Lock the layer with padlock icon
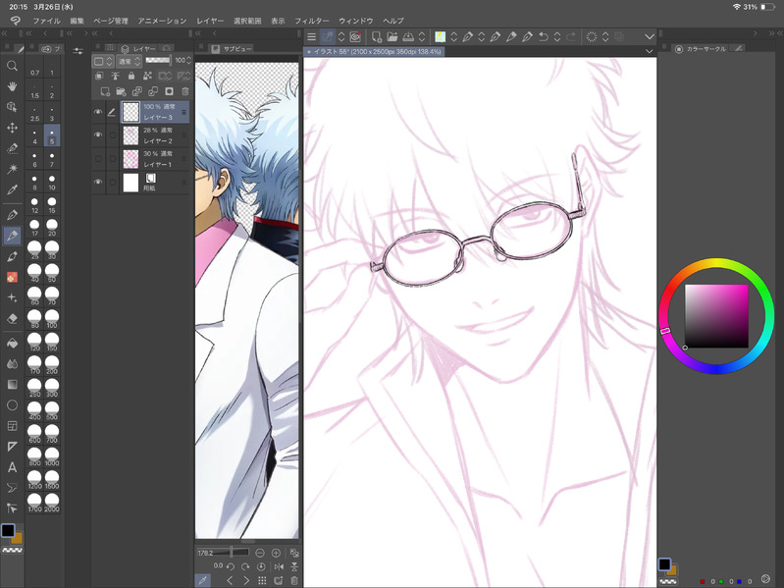 click(x=131, y=76)
